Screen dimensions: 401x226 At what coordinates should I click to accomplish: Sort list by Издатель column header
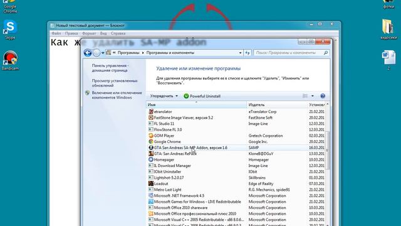pyautogui.click(x=277, y=105)
